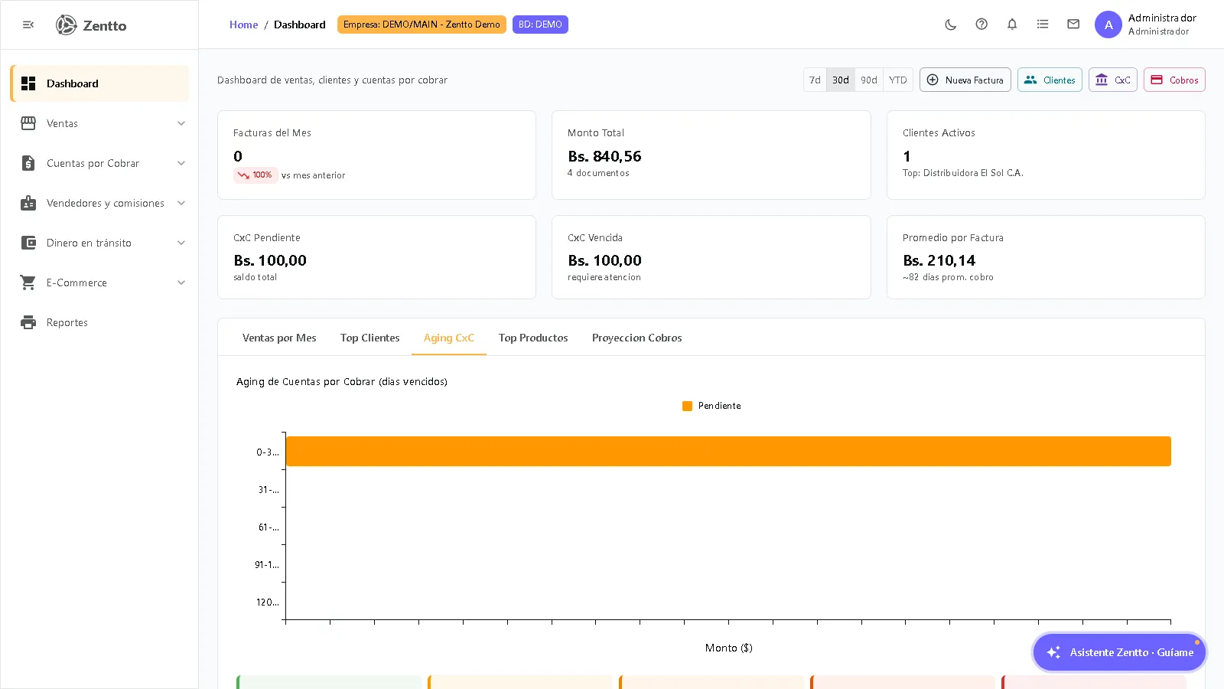Click the Clientes Activos card
The height and width of the screenshot is (689, 1224).
click(1046, 155)
